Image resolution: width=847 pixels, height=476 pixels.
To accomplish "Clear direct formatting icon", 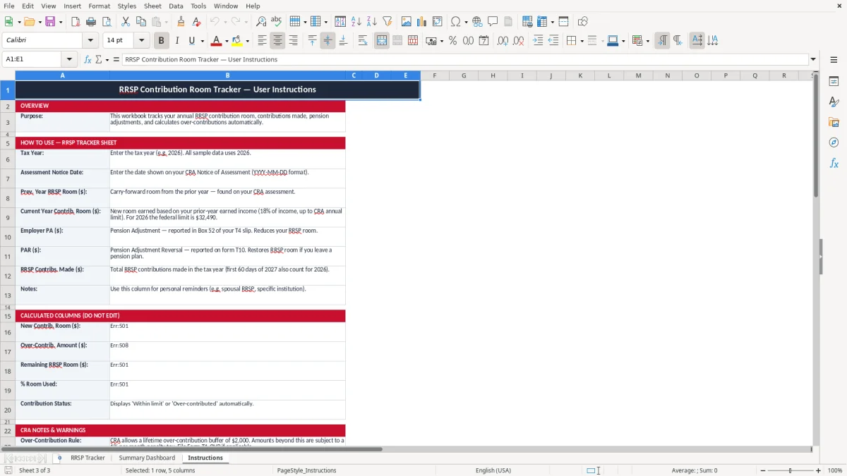I will (197, 22).
